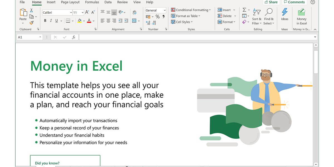Screen dimensions: 334x167
Task: Click the Format cells button
Action: [227, 22]
